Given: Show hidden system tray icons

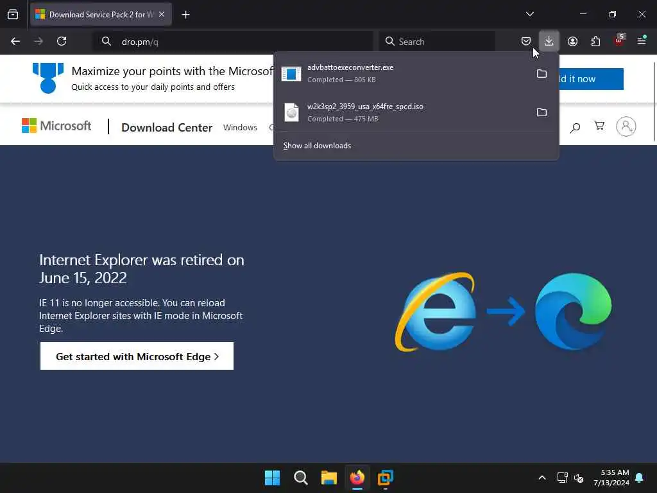Looking at the screenshot, I should click(x=542, y=478).
